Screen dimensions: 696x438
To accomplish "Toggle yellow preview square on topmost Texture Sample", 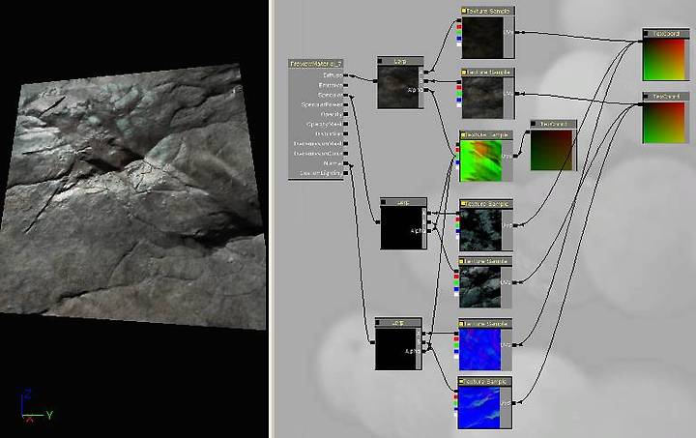I will pyautogui.click(x=464, y=11).
